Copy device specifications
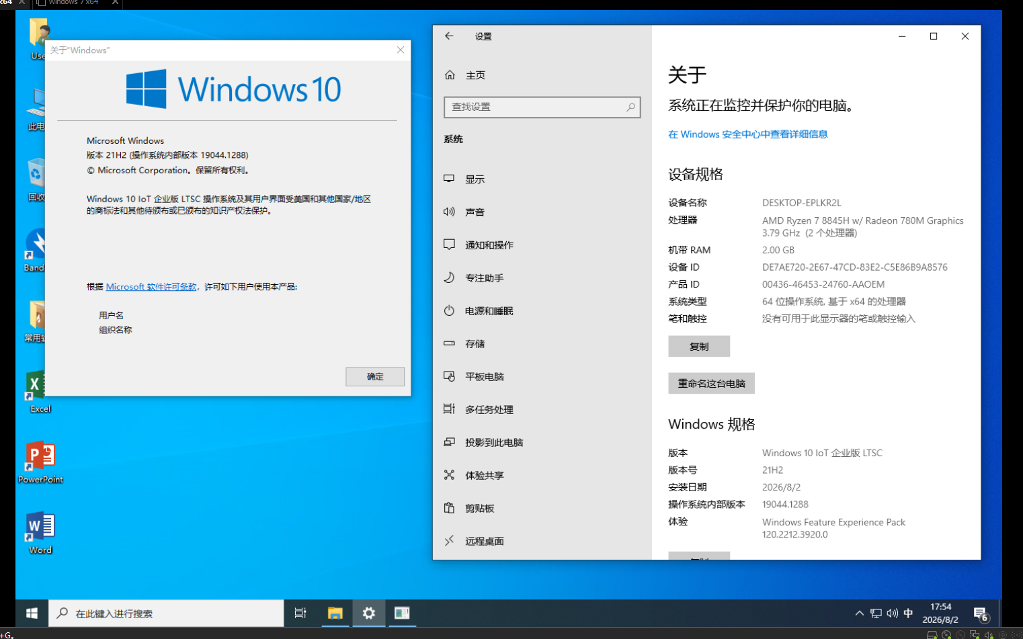This screenshot has width=1023, height=639. click(699, 347)
